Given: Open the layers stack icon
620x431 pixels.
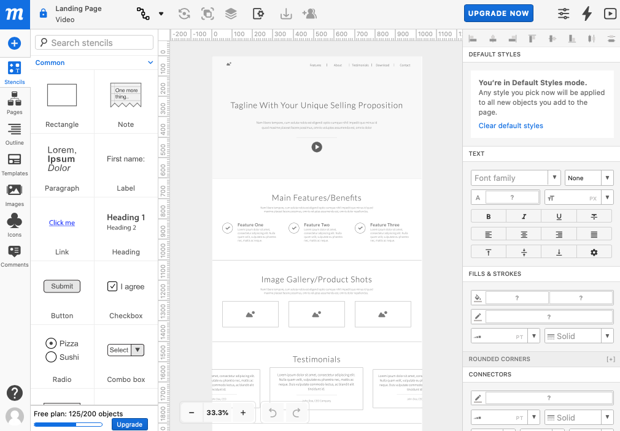Looking at the screenshot, I should pyautogui.click(x=231, y=14).
